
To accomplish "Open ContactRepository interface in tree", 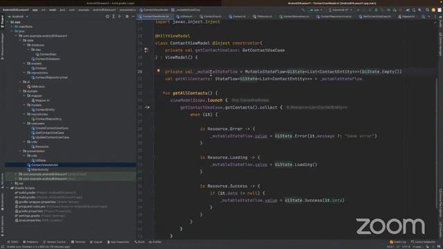I will [x=46, y=119].
